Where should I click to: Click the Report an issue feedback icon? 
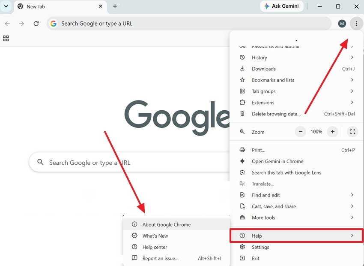tap(134, 258)
